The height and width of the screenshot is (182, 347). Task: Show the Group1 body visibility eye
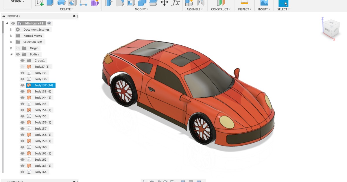point(22,60)
